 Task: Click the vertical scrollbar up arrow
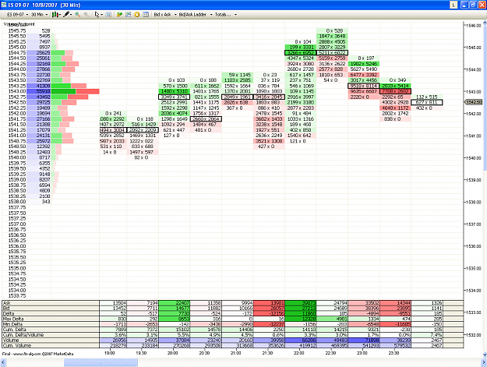[485, 23]
